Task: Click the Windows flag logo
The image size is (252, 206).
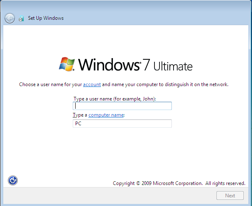Action: [x=67, y=64]
